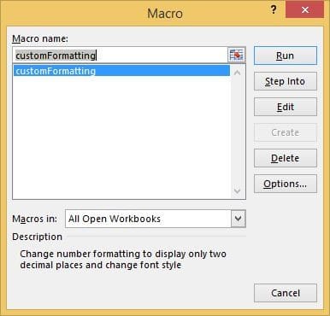This screenshot has height=316, width=330.
Task: Click inside the Macro name text field
Action: coord(121,56)
